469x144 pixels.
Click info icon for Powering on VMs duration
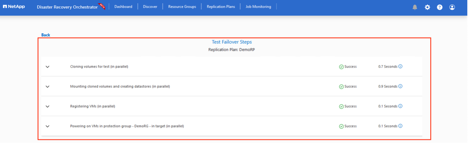coord(400,126)
